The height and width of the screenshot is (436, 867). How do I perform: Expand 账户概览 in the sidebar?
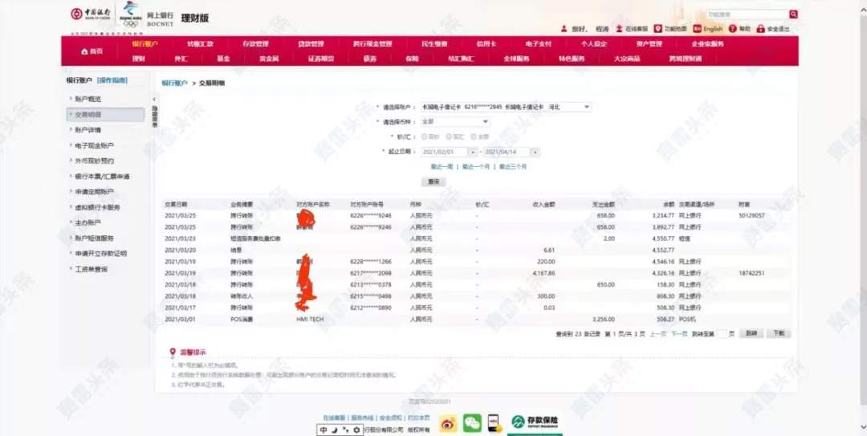(88, 99)
